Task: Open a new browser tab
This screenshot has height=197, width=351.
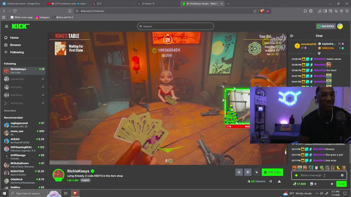Action: (228, 4)
